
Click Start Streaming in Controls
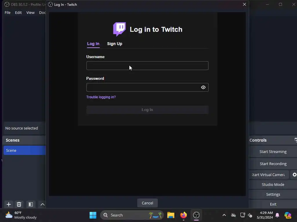point(273,151)
